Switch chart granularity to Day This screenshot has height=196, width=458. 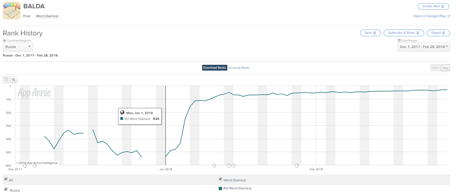(x=445, y=68)
